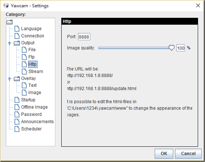The height and width of the screenshot is (162, 205).
Task: Click the Language page icon
Action: [x=17, y=29]
